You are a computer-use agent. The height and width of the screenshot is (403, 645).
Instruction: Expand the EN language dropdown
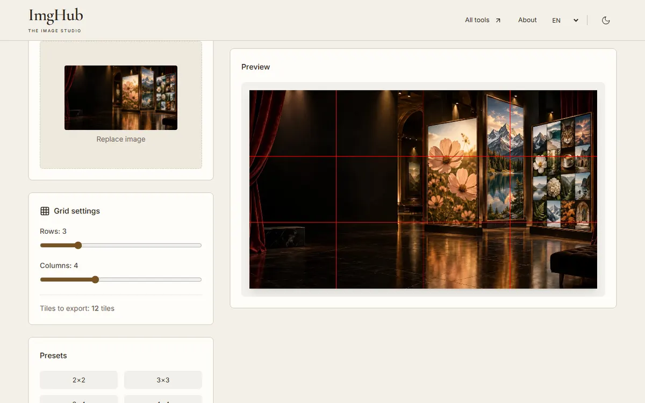[x=565, y=20]
